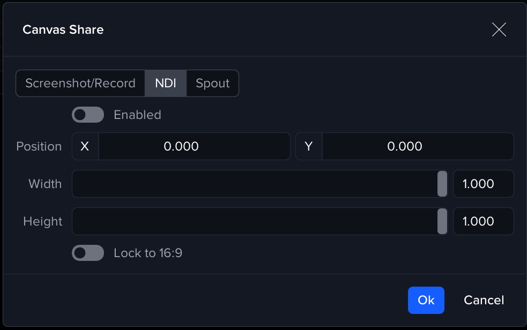Click the Width numeric value box
The height and width of the screenshot is (330, 527).
[x=483, y=184]
